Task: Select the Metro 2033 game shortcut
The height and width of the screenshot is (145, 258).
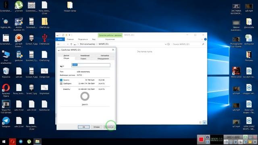Action: click(x=236, y=72)
